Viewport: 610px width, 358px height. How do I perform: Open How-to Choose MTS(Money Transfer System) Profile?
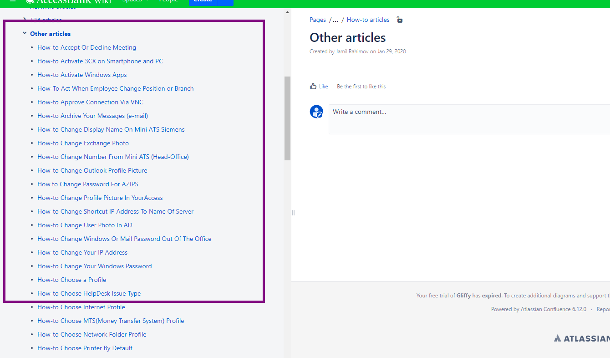(111, 321)
